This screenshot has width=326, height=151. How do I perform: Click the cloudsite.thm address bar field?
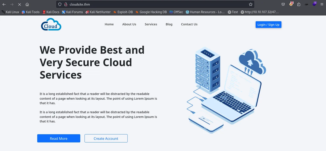158,4
